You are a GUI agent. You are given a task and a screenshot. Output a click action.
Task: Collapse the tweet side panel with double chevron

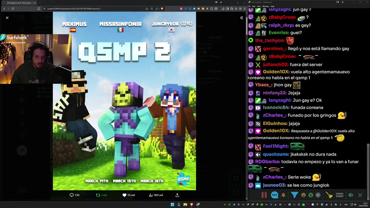tap(242, 18)
